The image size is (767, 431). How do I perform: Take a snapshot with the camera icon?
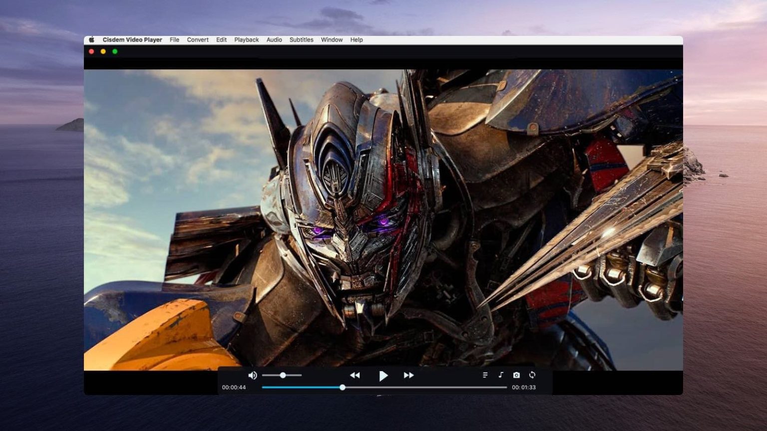pos(516,375)
